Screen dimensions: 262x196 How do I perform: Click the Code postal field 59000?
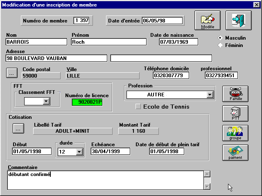41,76
